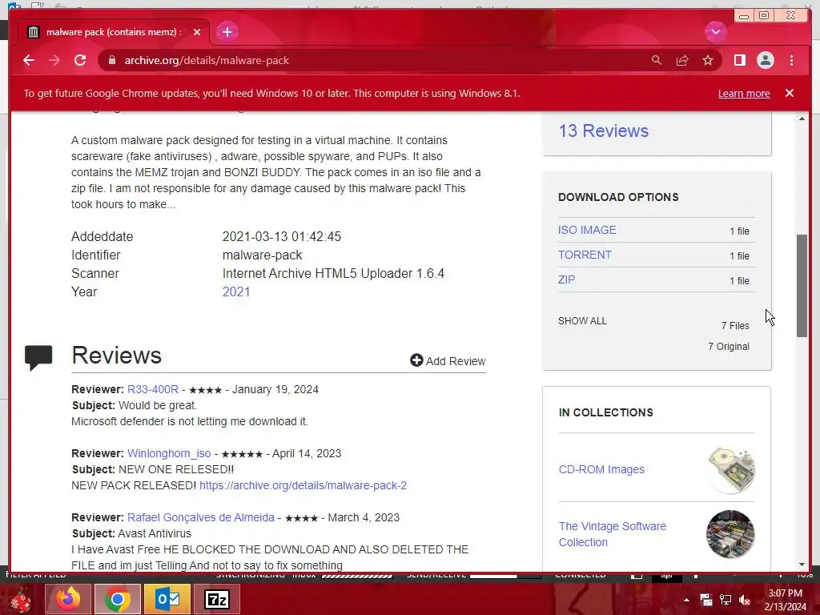820x615 pixels.
Task: Open reviewer Winlonghorn_iso profile
Action: coord(169,453)
